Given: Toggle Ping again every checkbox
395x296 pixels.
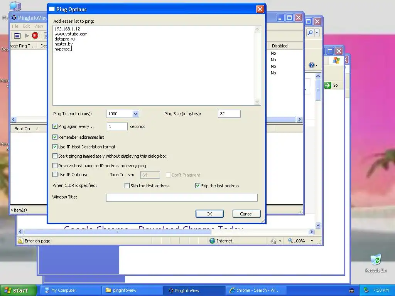Looking at the screenshot, I should pos(55,126).
